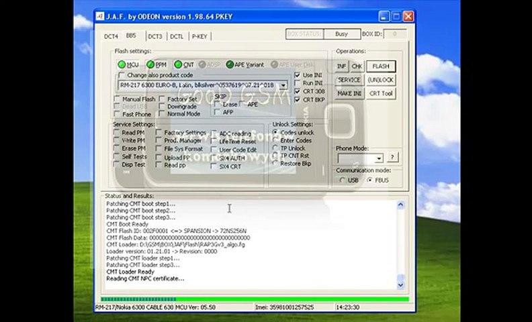
Task: Click the green flashing progress bar
Action: point(255,299)
